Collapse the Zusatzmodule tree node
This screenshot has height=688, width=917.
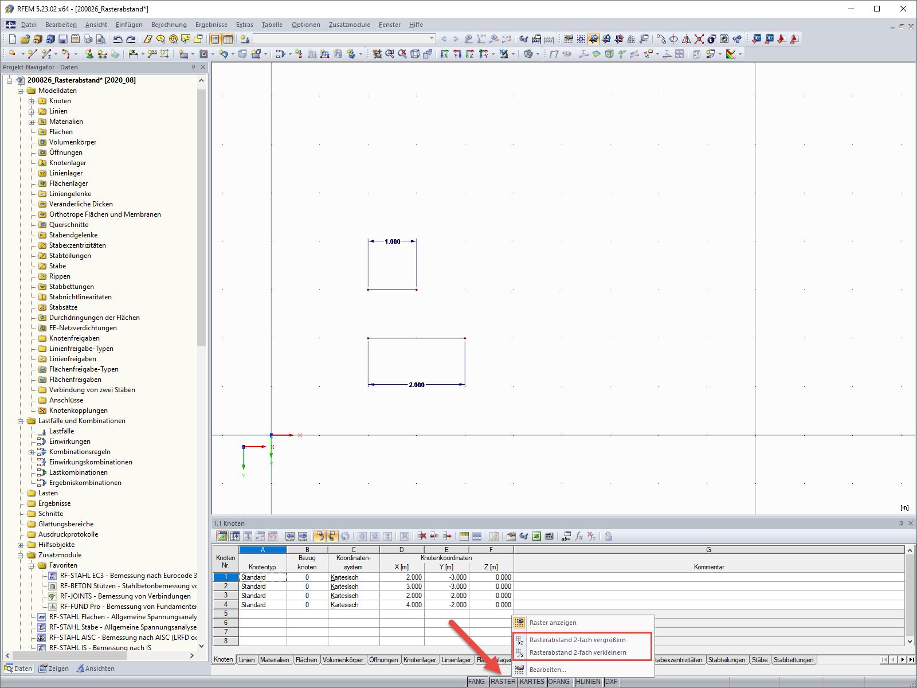tap(21, 555)
